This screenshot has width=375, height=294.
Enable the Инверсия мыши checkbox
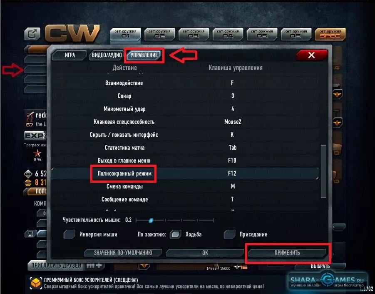pyautogui.click(x=69, y=234)
